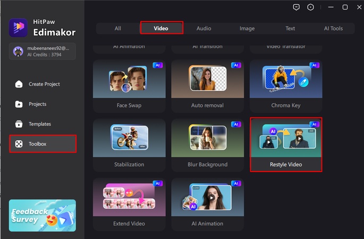Open the AI Tools tab
Viewport: 364px width, 239px height.
[333, 28]
